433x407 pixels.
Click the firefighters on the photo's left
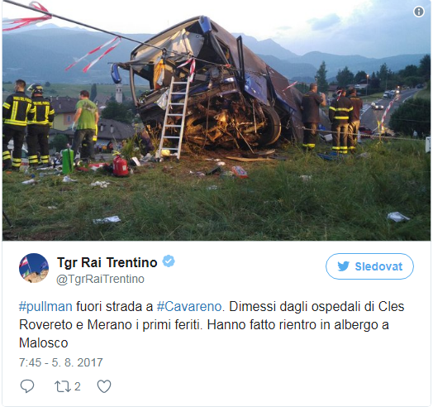pyautogui.click(x=28, y=124)
